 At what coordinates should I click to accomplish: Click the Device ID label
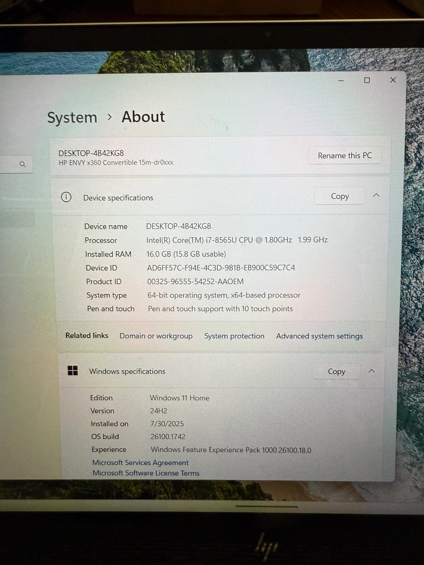(x=102, y=268)
